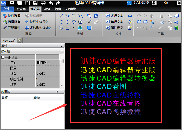Viewport: 182px width, 130px height.
Task: Click the chamfer corner tool icon
Action: pyautogui.click(x=161, y=28)
